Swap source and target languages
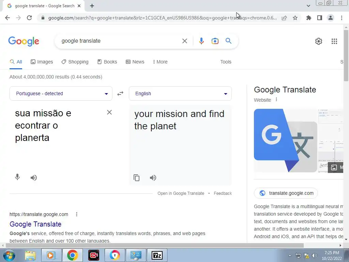Image resolution: width=349 pixels, height=262 pixels. pyautogui.click(x=120, y=93)
